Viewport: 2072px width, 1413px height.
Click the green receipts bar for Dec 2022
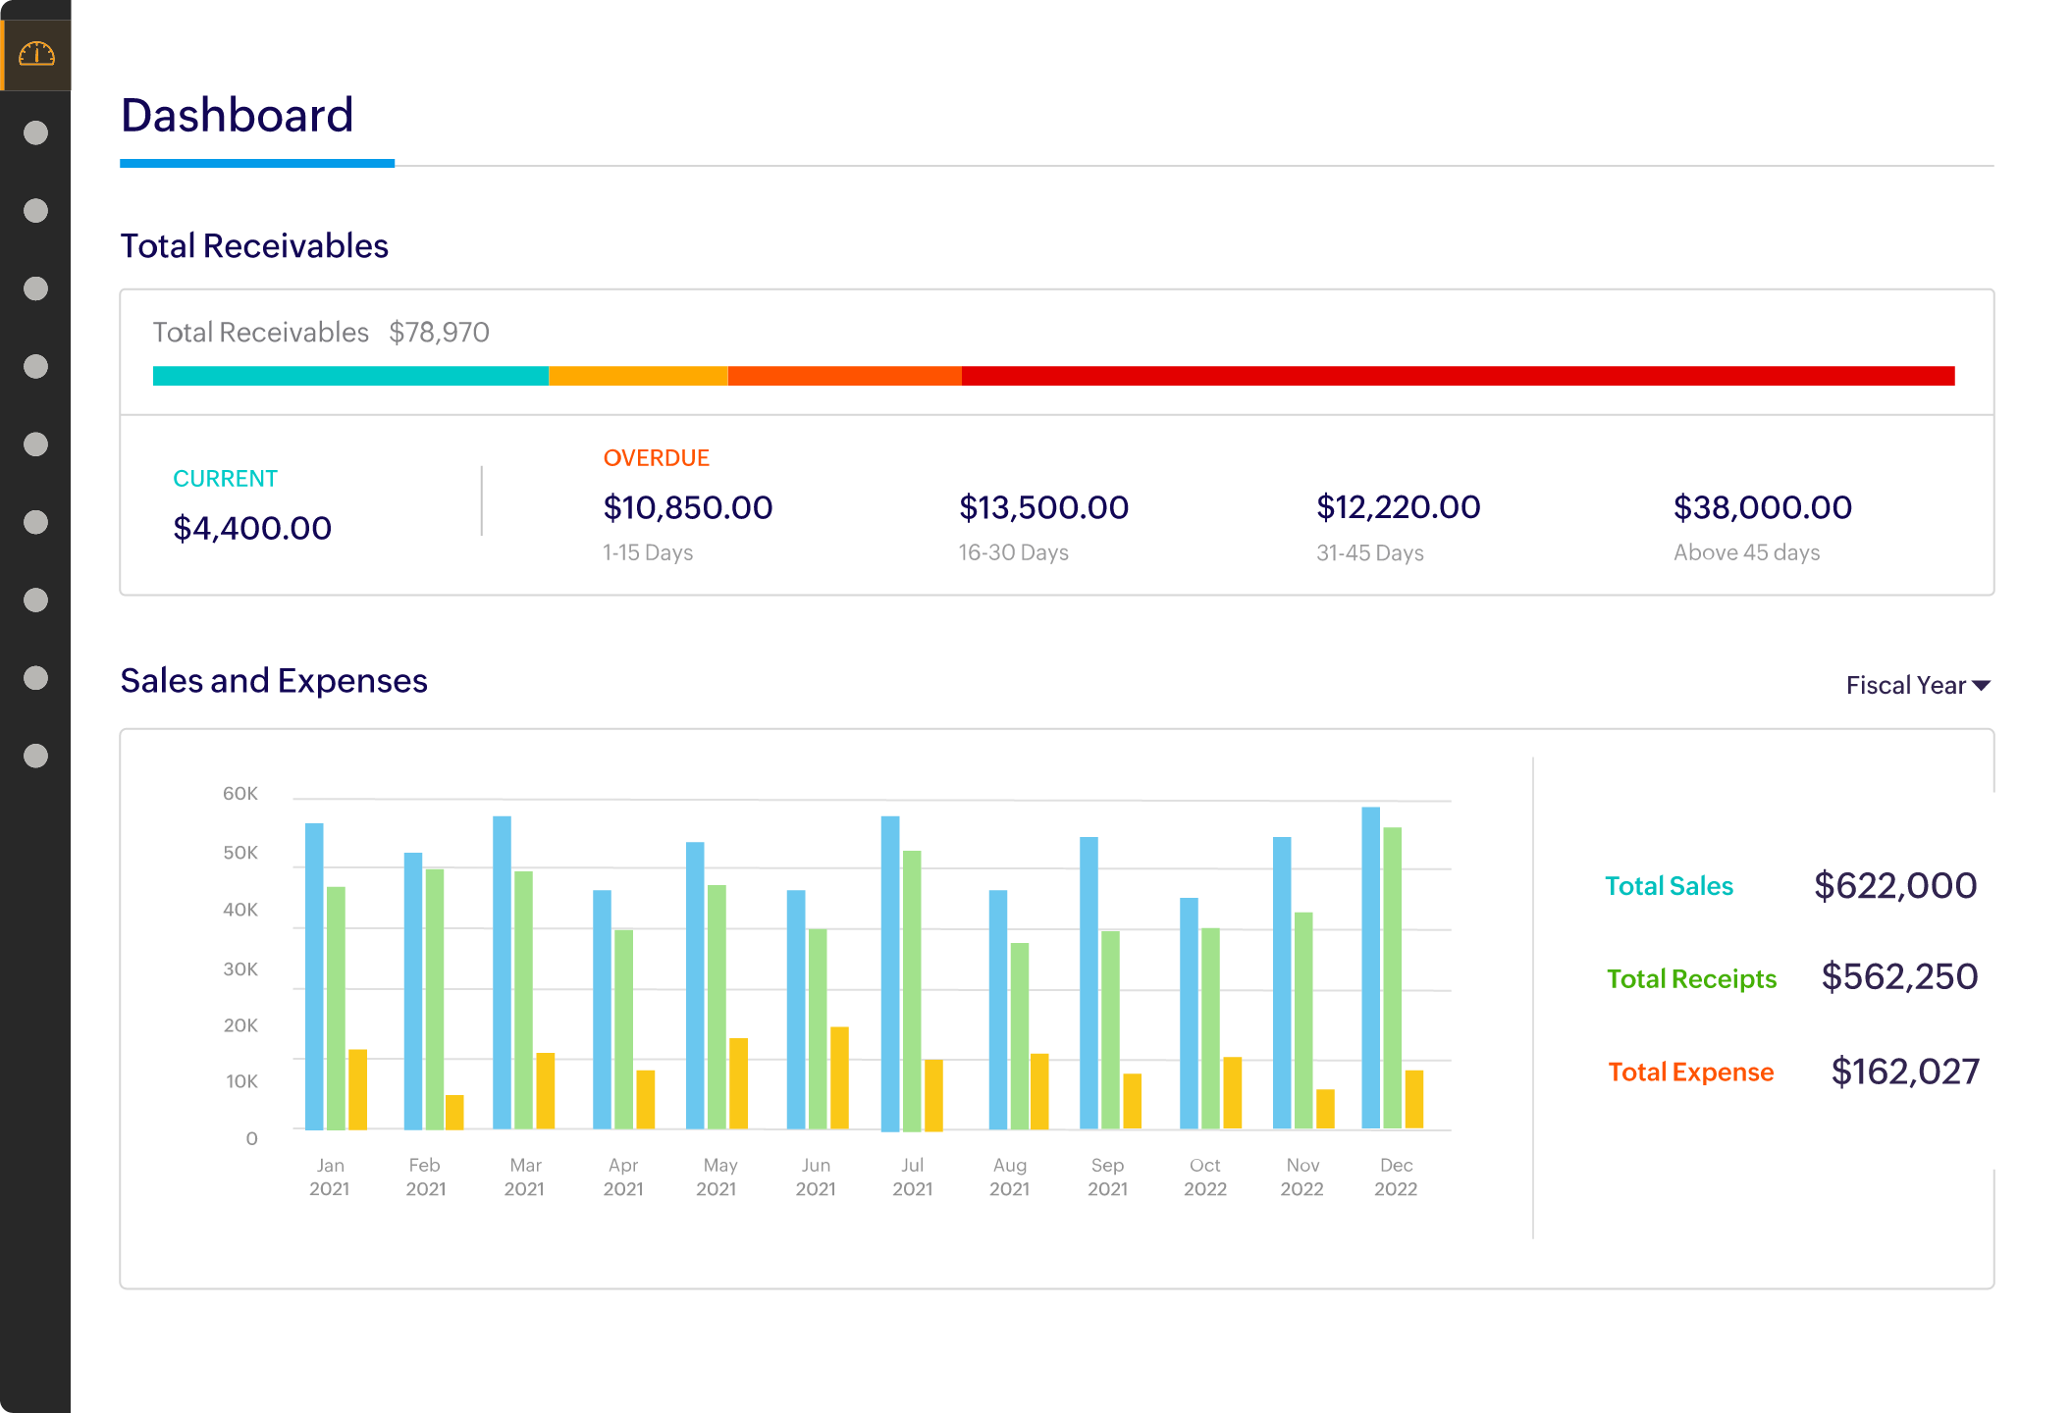(1393, 978)
